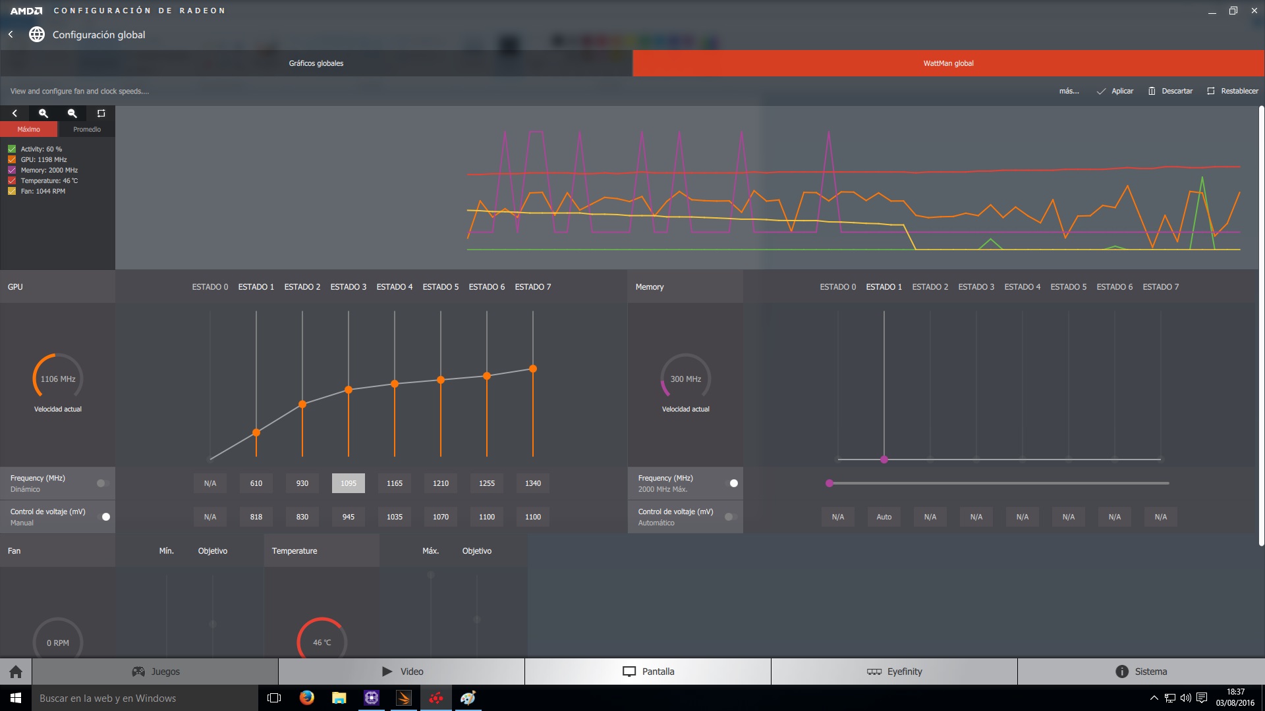Open the Pantalla section
The height and width of the screenshot is (711, 1265).
(x=648, y=671)
